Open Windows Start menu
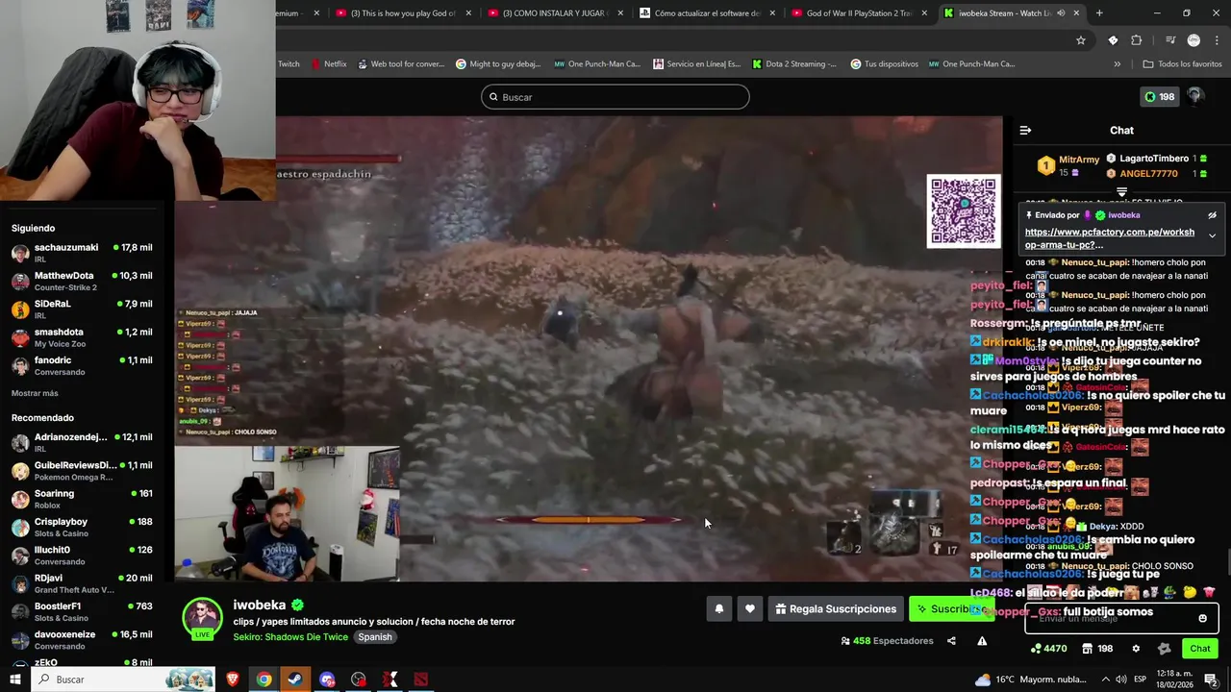 14,680
